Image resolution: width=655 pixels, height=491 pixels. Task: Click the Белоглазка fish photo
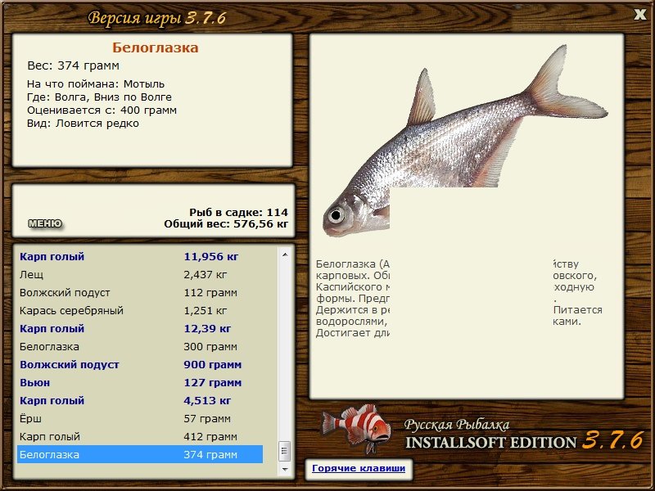pos(464,142)
